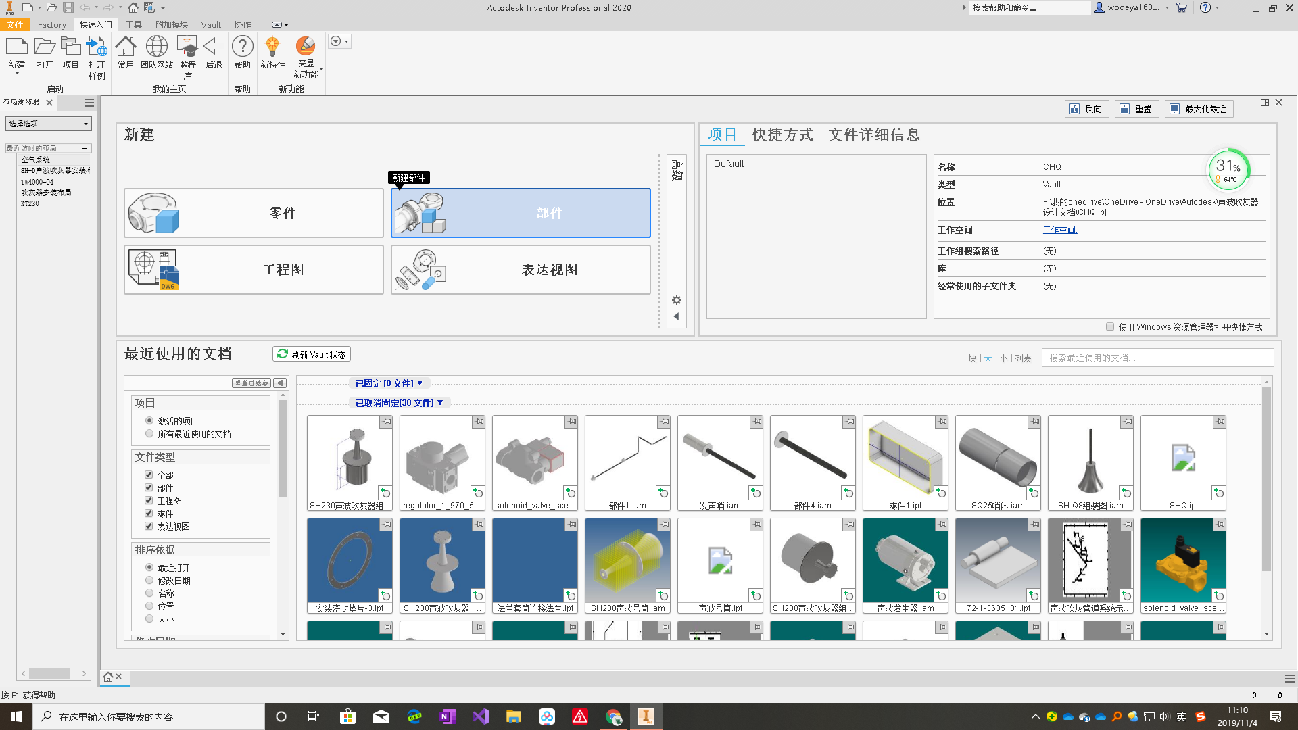Toggle the 部件 file type checkbox
This screenshot has width=1298, height=730.
tap(149, 488)
